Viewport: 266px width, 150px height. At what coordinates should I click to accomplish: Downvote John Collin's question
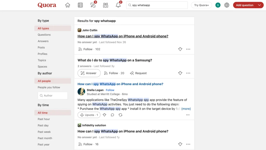tap(180, 49)
